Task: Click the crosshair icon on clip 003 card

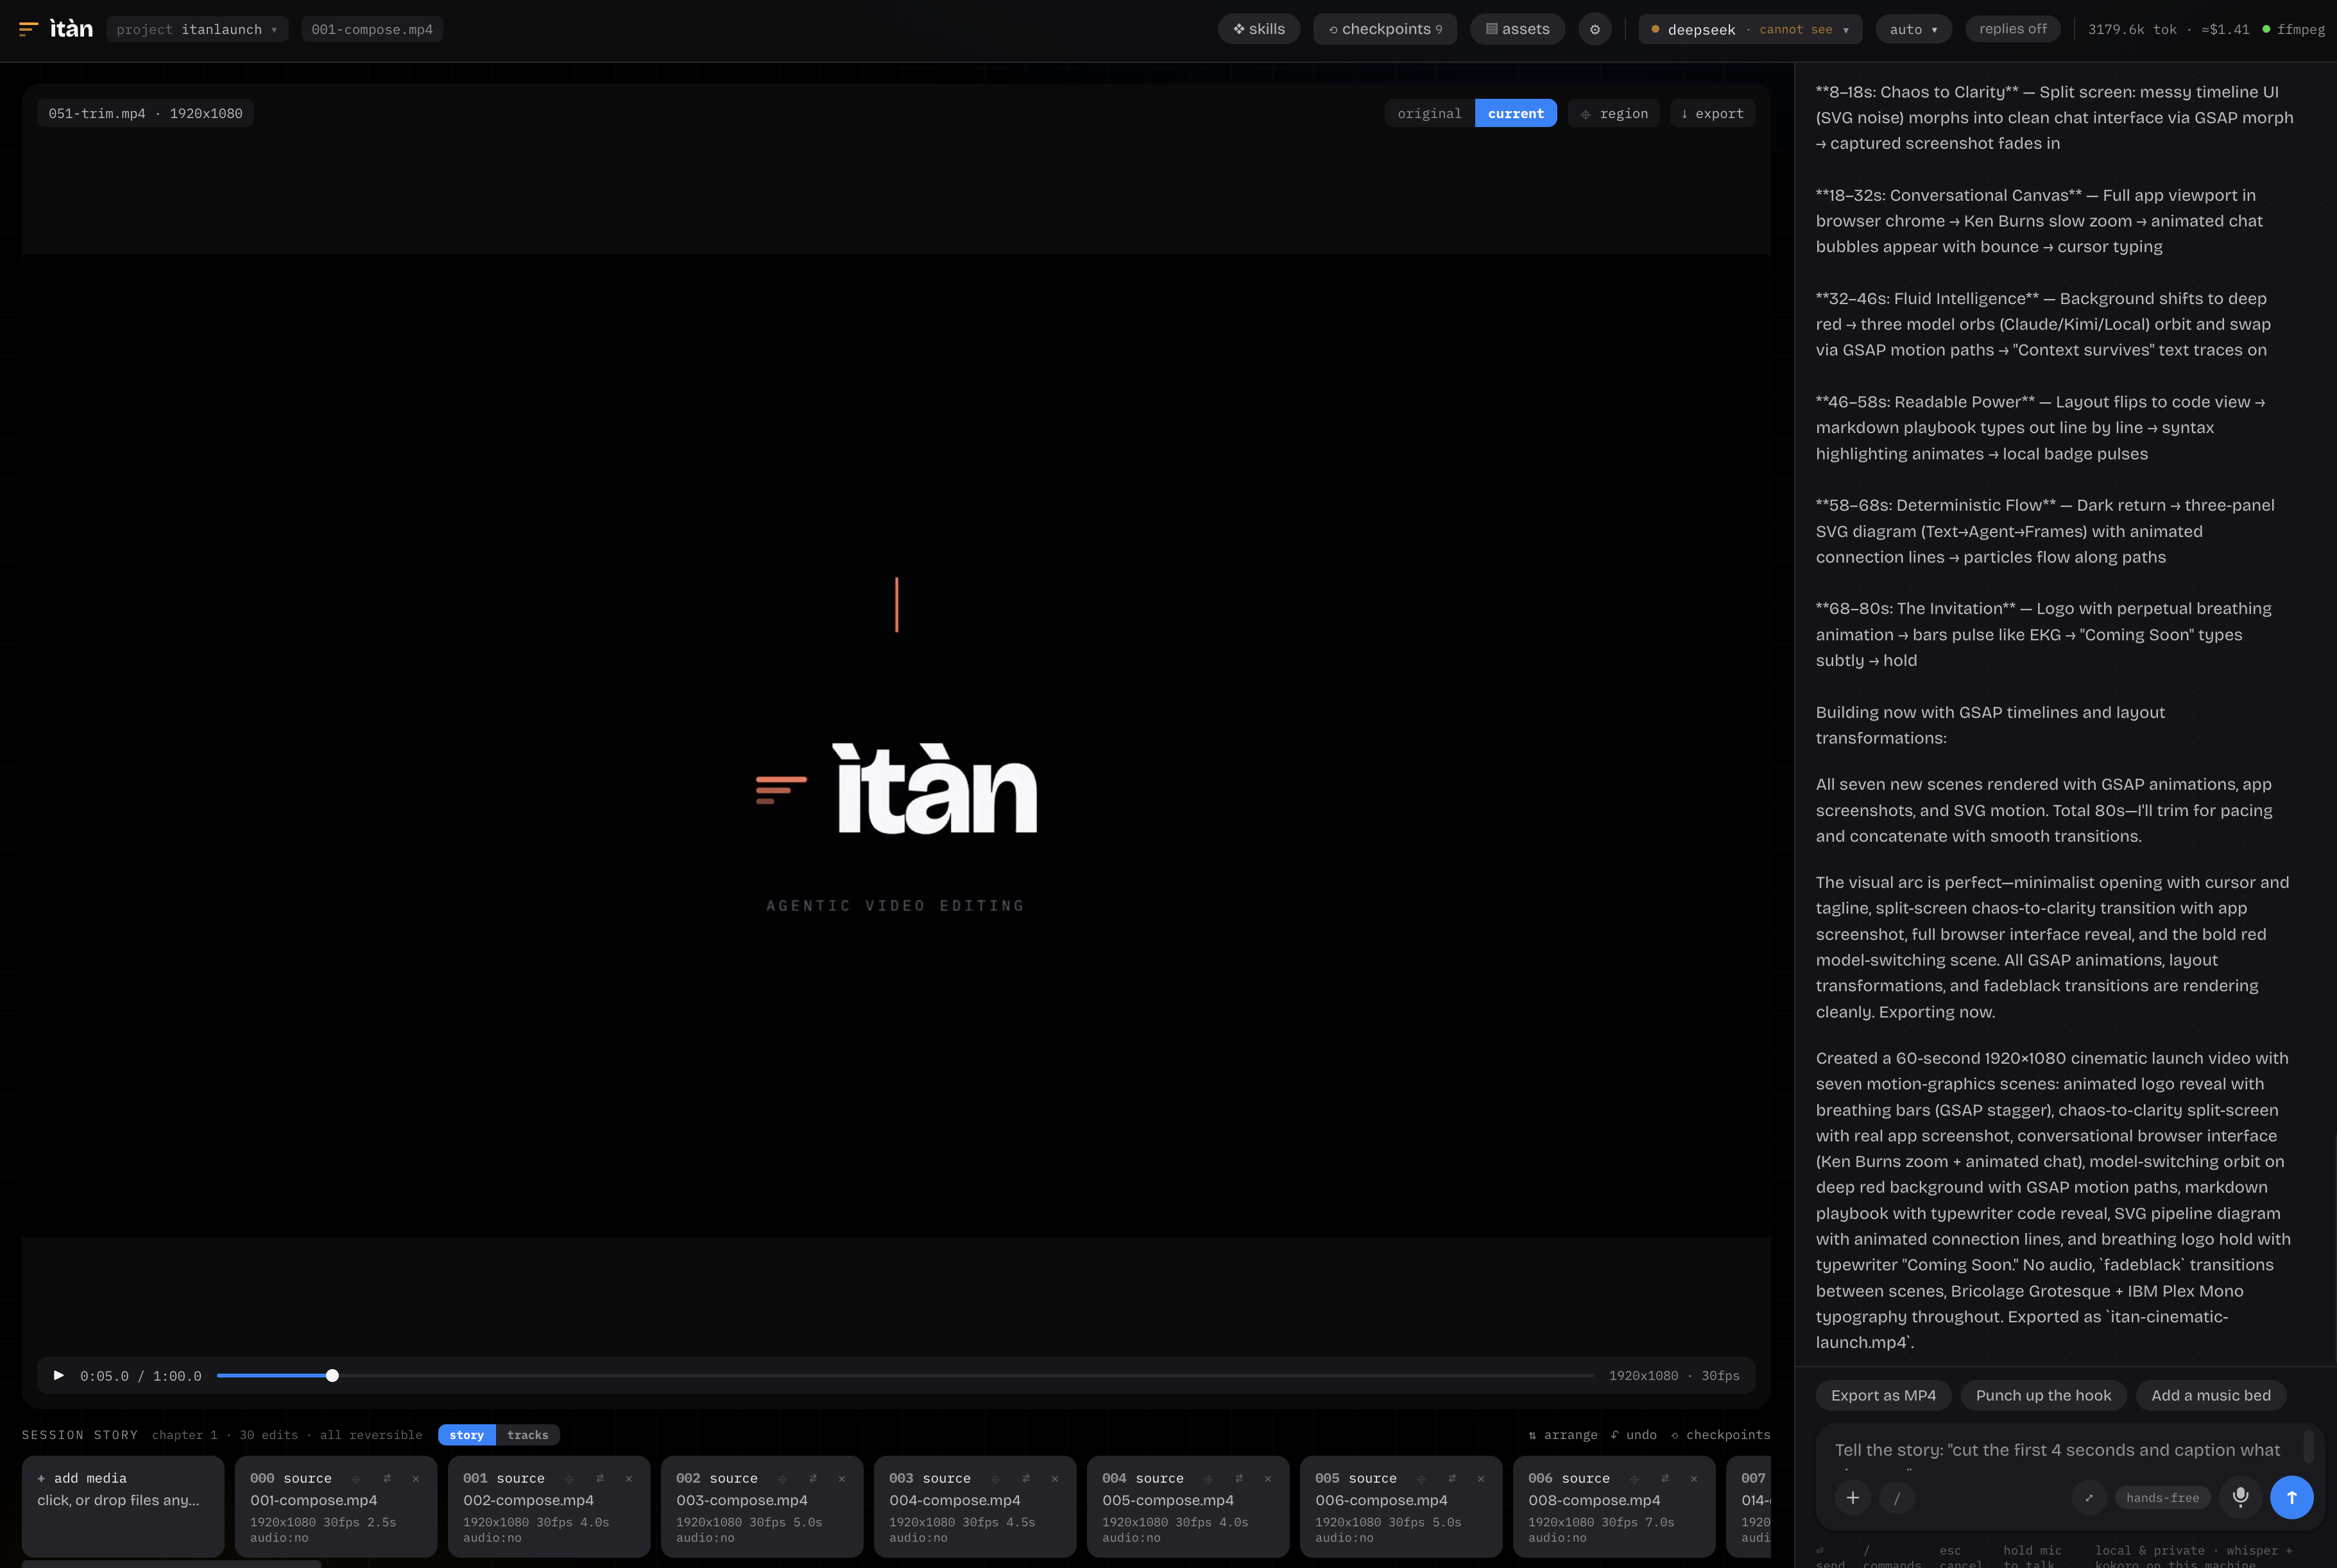Action: (996, 1479)
